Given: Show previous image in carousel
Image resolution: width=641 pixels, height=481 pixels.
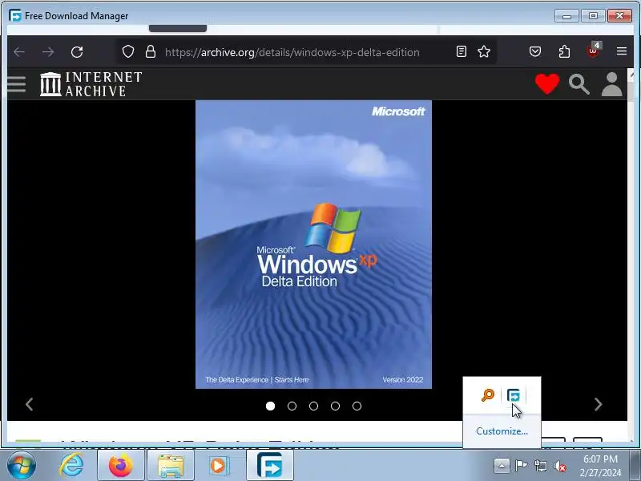Looking at the screenshot, I should (x=29, y=404).
